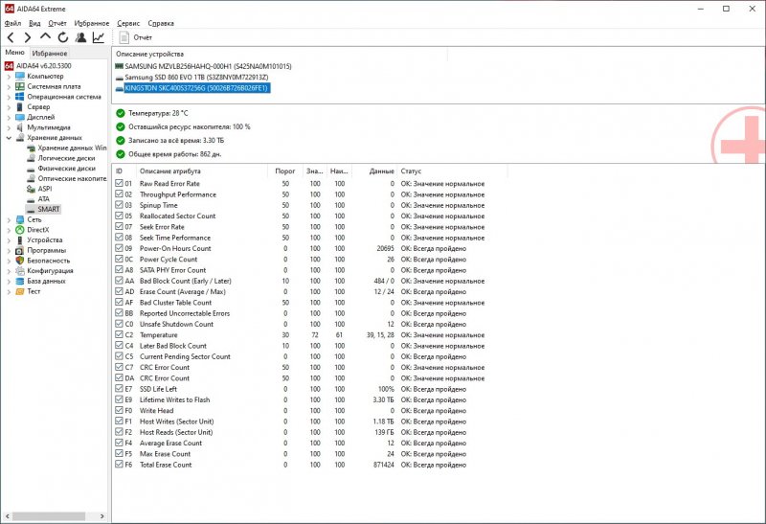
Task: Click the Безопасность shield icon in tree
Action: click(x=19, y=260)
